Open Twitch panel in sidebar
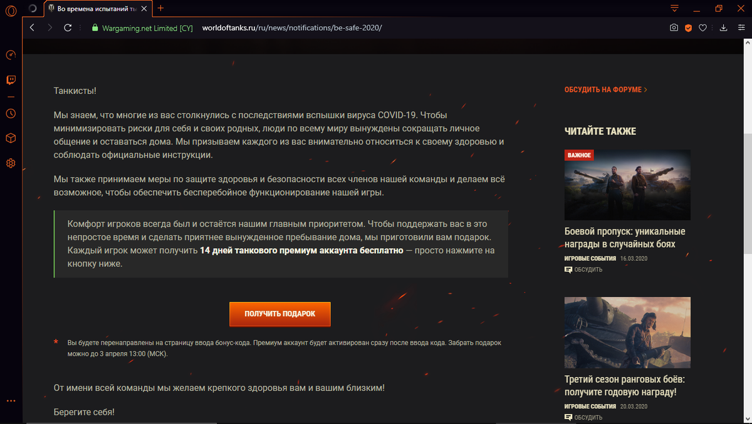 11,80
